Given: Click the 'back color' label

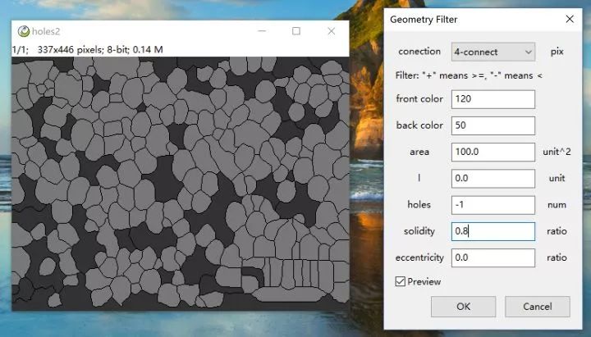Looking at the screenshot, I should (x=419, y=125).
